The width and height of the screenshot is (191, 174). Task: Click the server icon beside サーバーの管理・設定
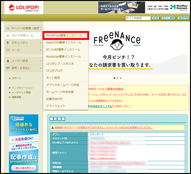coord(8,28)
